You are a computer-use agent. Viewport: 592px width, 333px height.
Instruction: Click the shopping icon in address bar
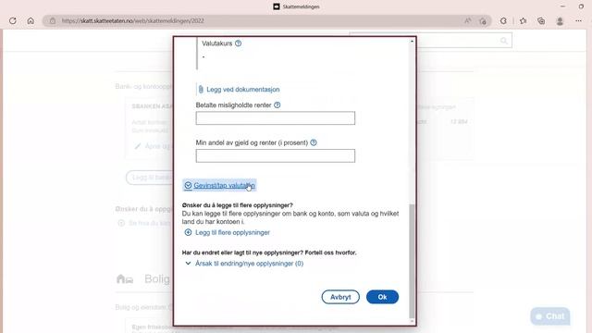(483, 21)
